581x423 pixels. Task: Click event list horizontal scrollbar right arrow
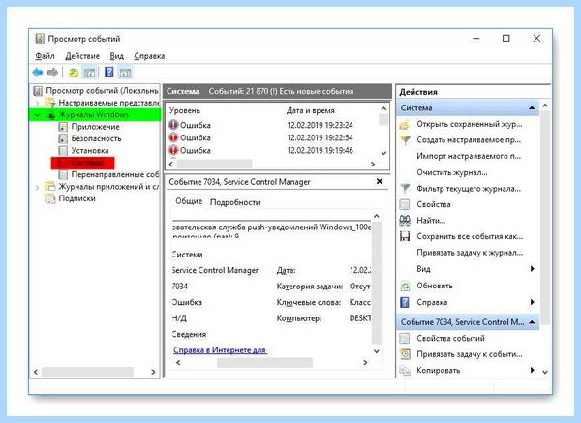[373, 165]
